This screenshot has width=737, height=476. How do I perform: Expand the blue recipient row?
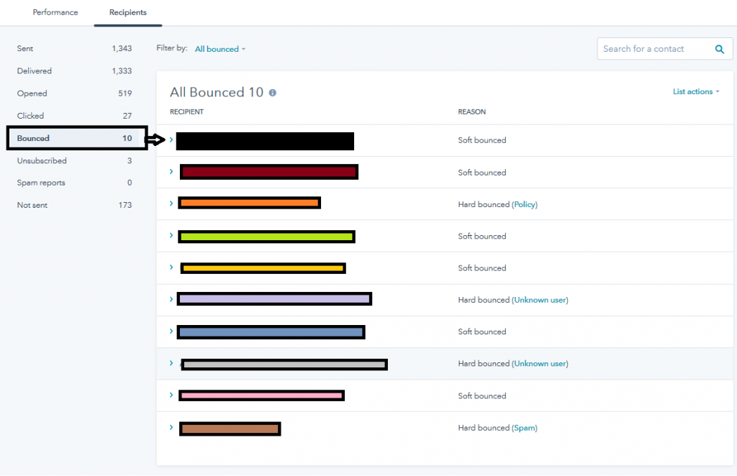(x=171, y=331)
